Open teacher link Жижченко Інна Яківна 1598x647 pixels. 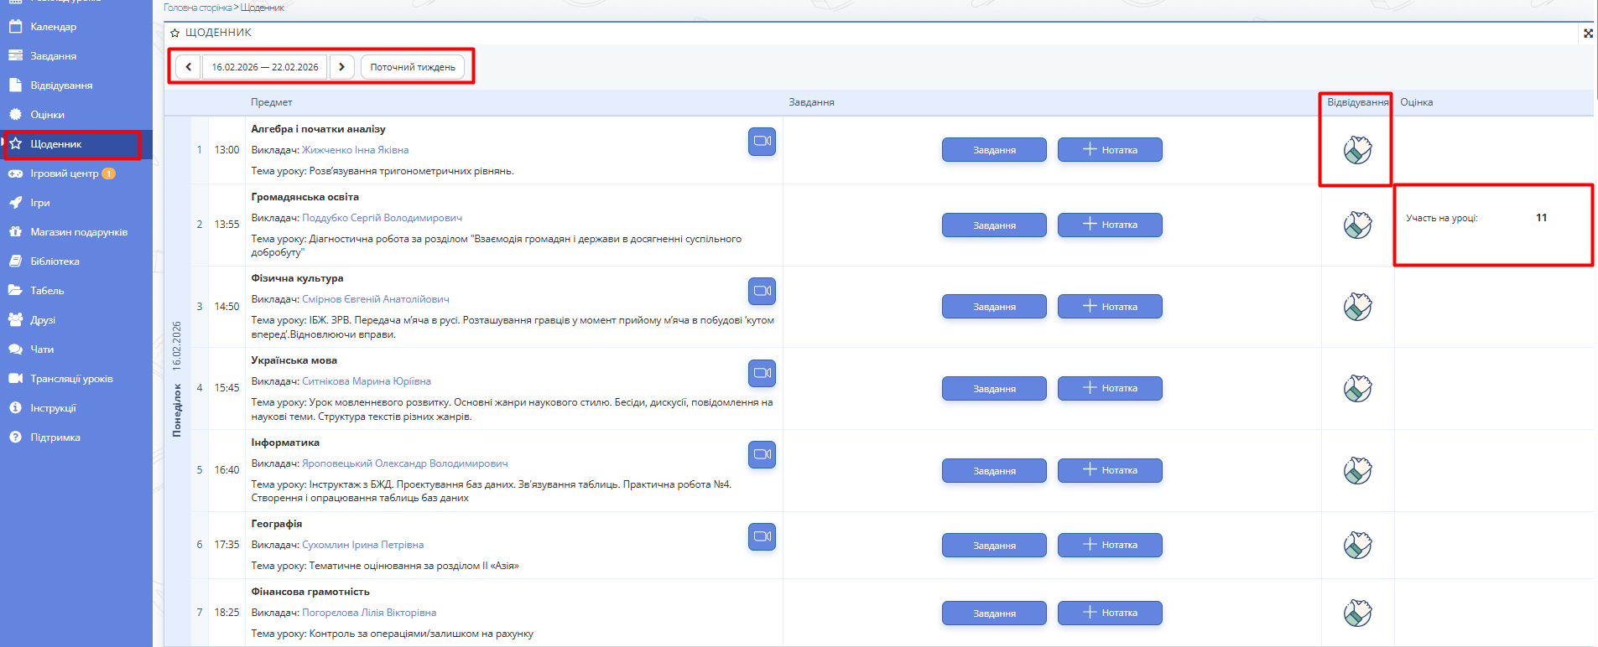click(355, 150)
